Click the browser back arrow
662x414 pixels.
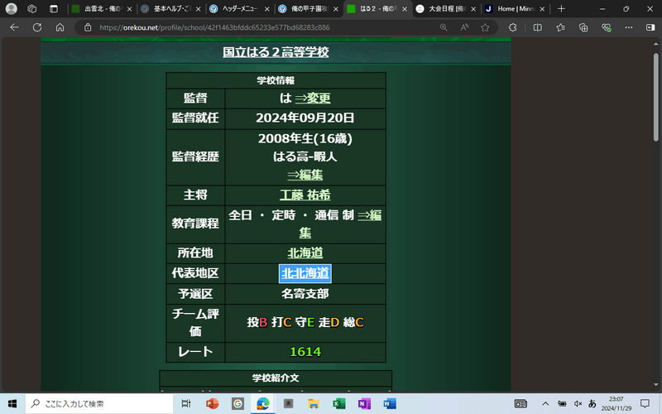tap(14, 26)
